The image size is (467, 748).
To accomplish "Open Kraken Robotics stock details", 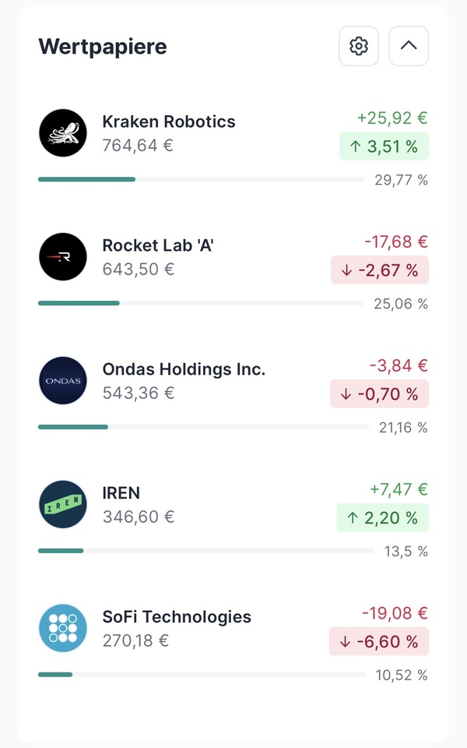I will pyautogui.click(x=169, y=122).
